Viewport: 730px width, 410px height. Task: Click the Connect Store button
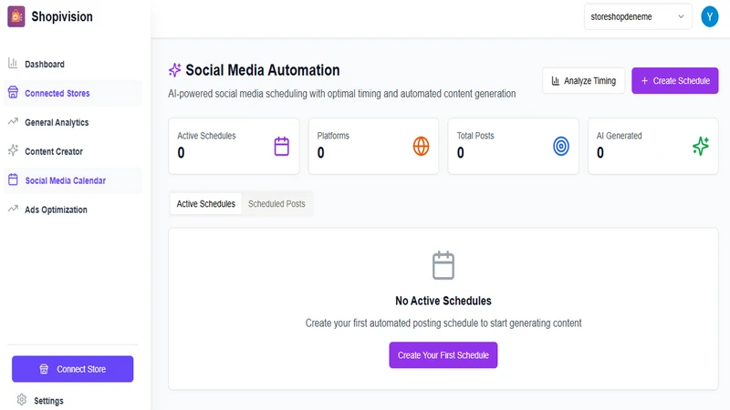click(73, 369)
